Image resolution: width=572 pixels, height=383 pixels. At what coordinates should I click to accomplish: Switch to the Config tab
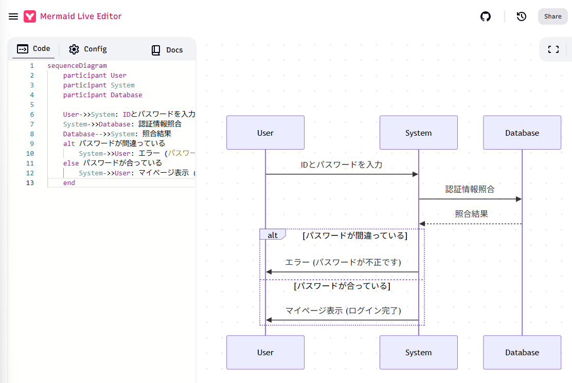click(x=95, y=49)
